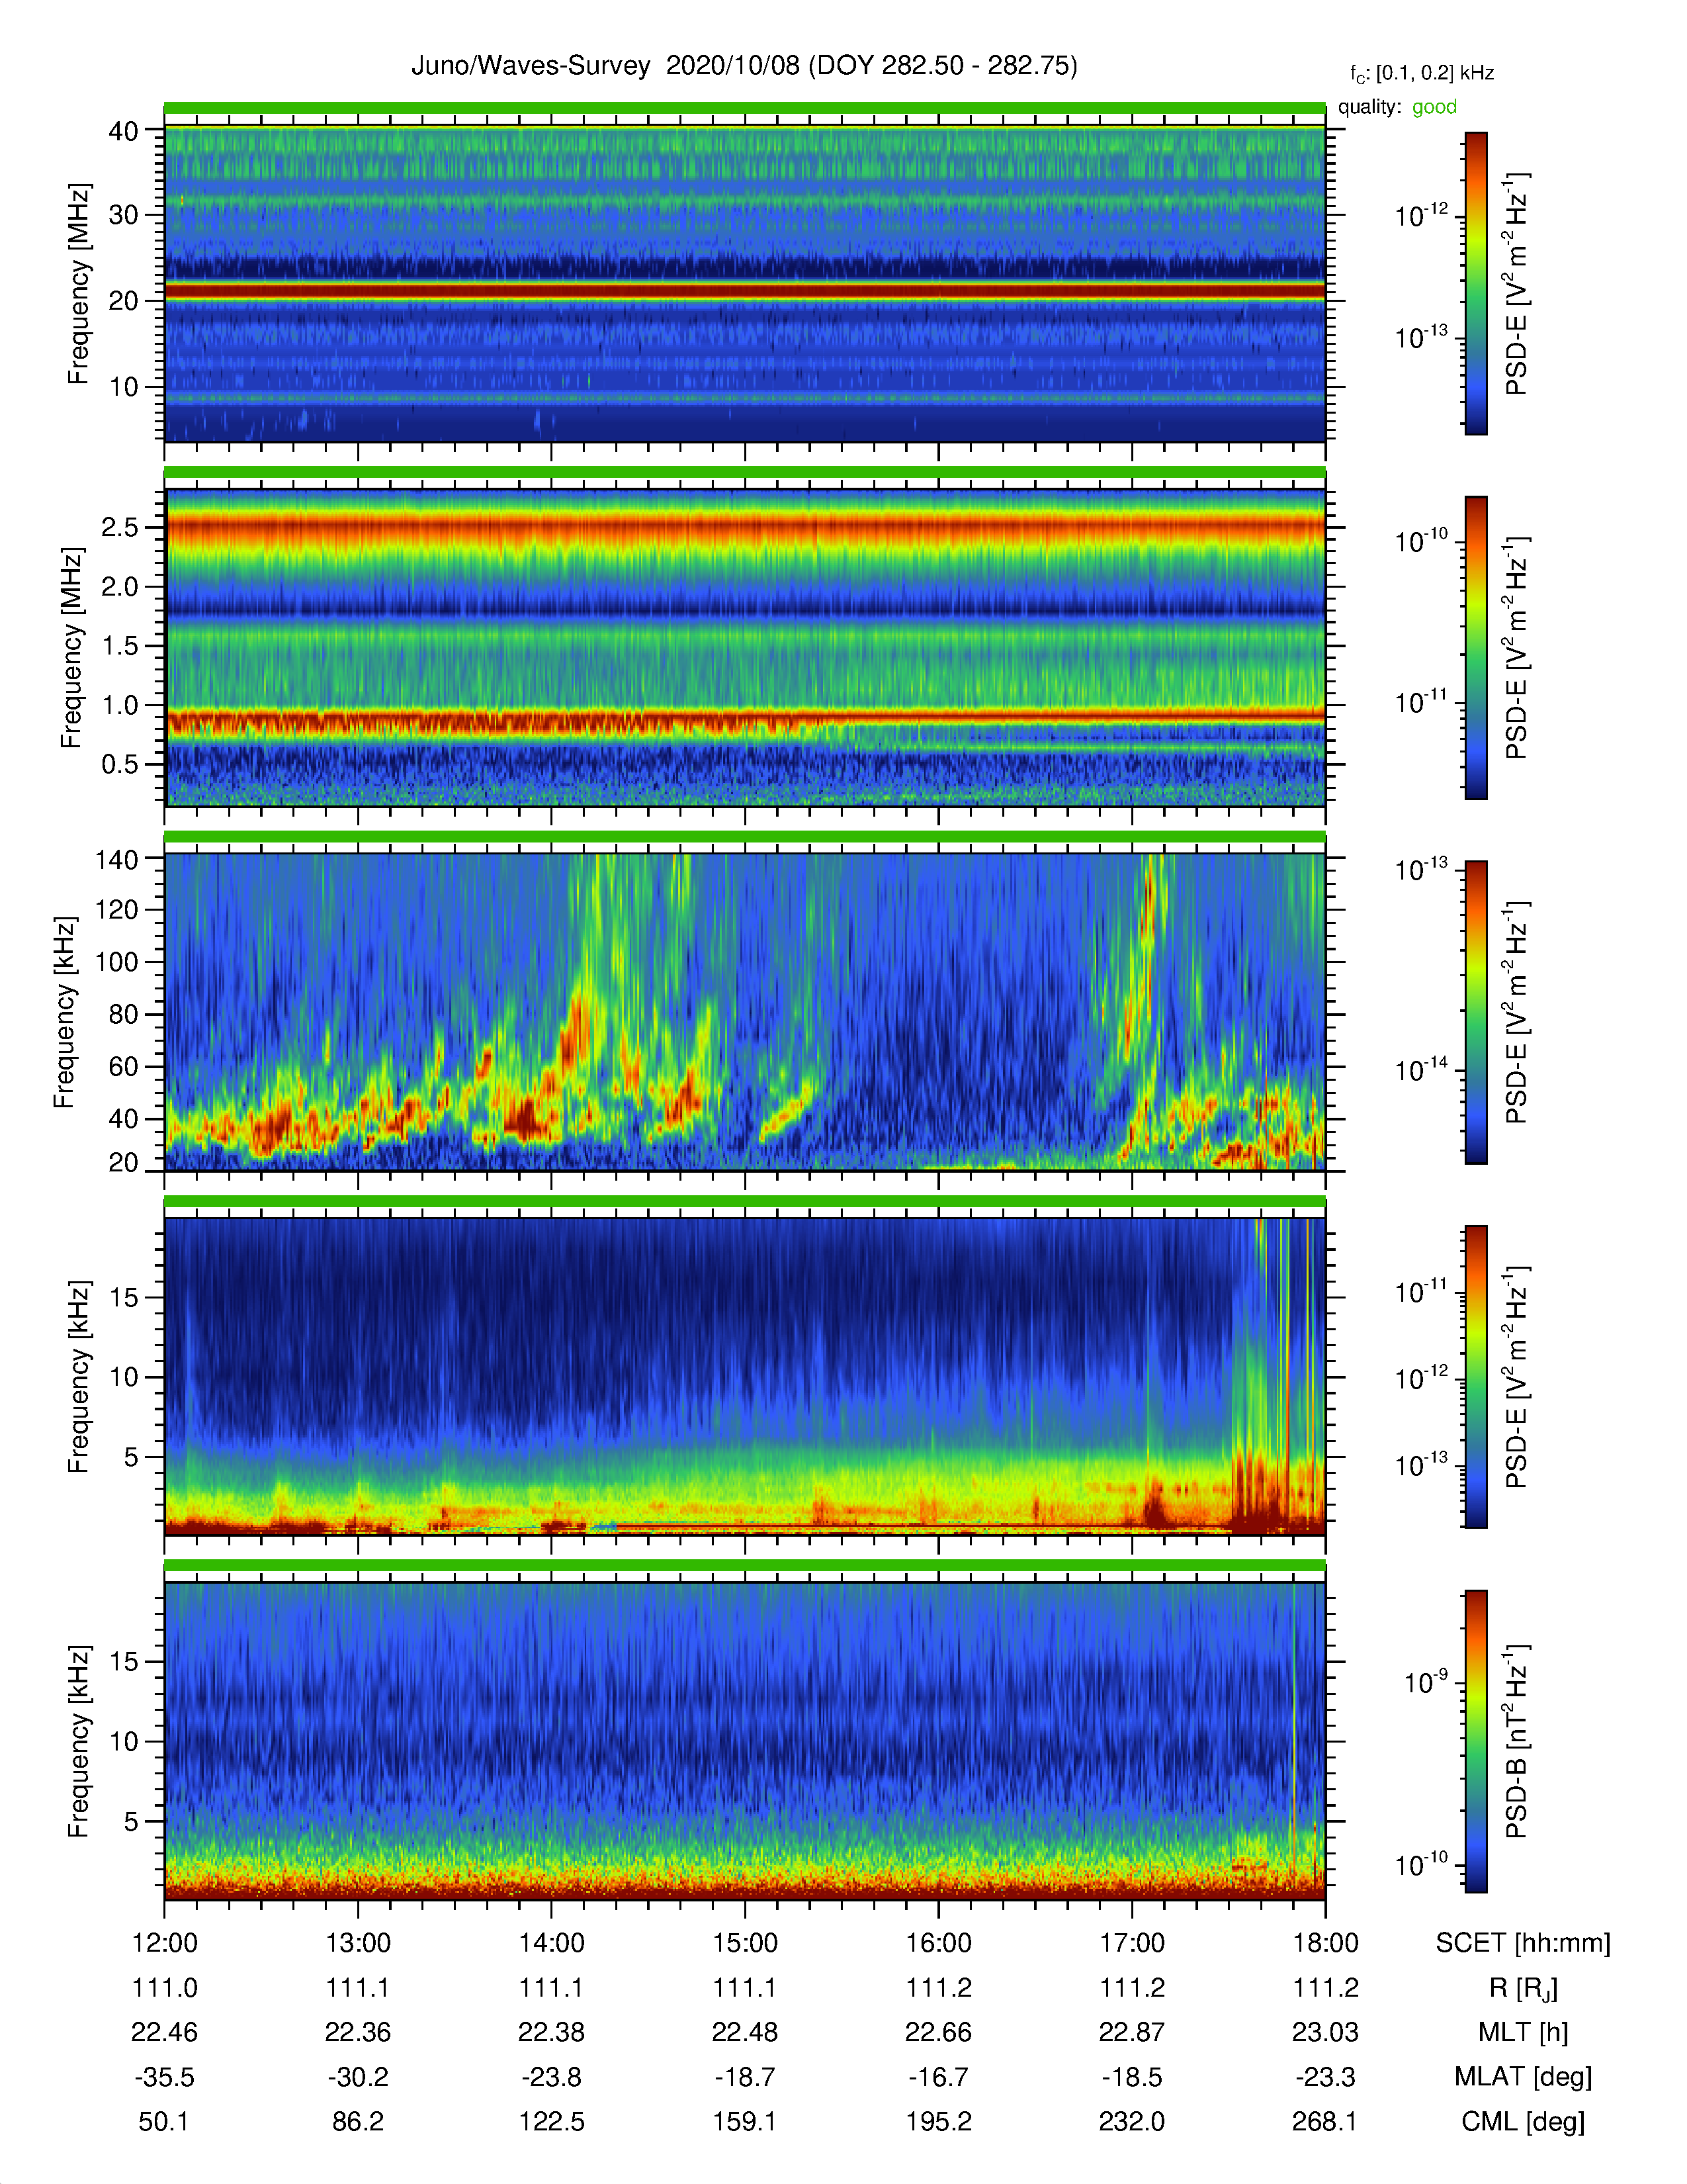This screenshot has width=1687, height=2184.
Task: Click the 2.5 MHz orange band
Action: tap(744, 527)
